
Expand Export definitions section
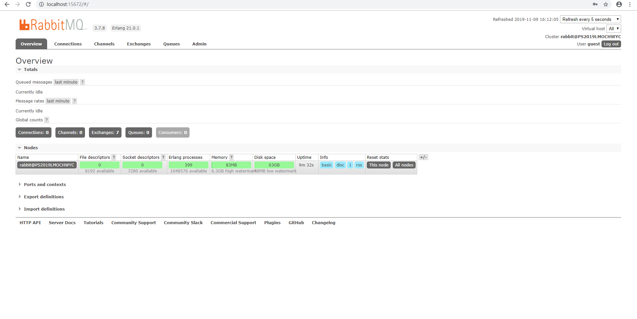[x=44, y=197]
